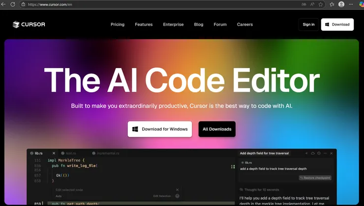364x206 pixels.
Task: Open All Downloads button
Action: click(217, 129)
